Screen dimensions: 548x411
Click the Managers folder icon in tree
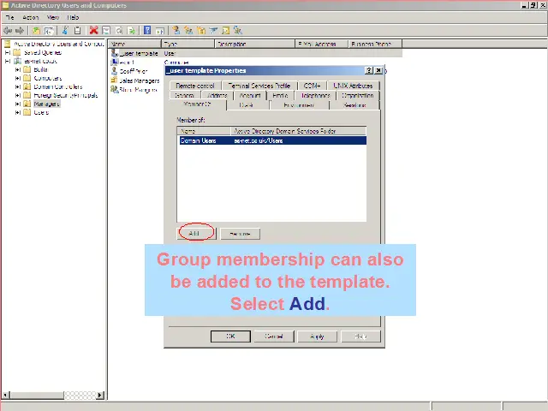(x=27, y=104)
